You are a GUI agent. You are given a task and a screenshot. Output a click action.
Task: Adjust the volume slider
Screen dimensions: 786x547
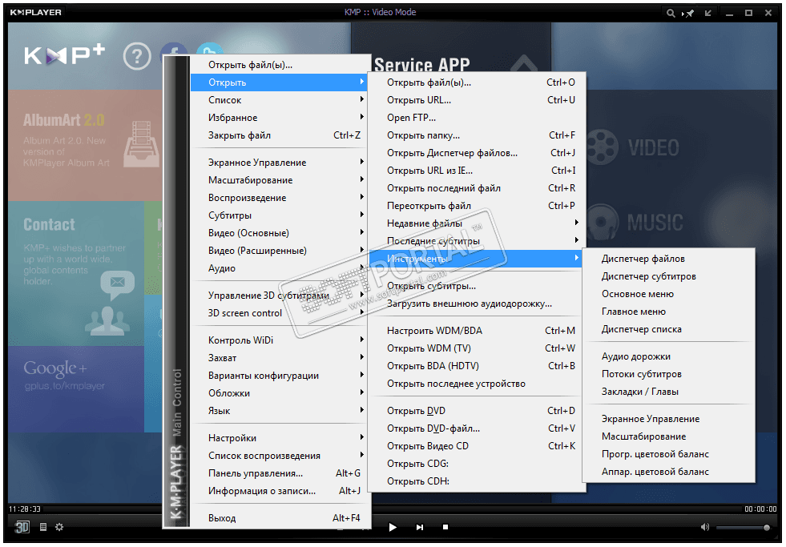[743, 528]
